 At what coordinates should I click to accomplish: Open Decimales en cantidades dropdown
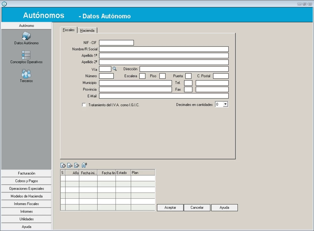(x=225, y=104)
